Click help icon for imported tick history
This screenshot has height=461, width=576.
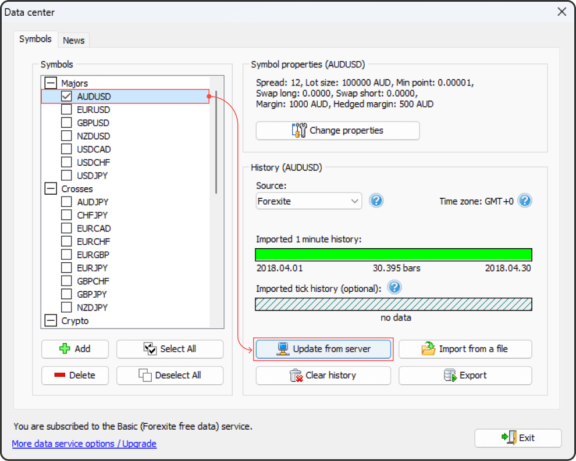[x=394, y=288]
